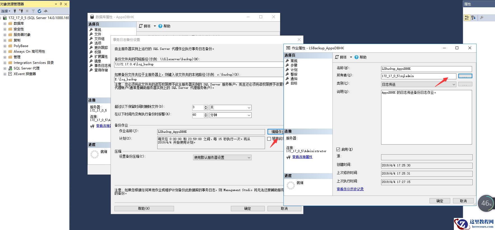
Task: Open the 分钟 alert unit dropdown
Action: click(x=249, y=115)
